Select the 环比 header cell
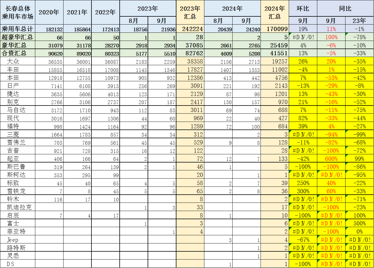The width and height of the screenshot is (374, 268). (303, 8)
